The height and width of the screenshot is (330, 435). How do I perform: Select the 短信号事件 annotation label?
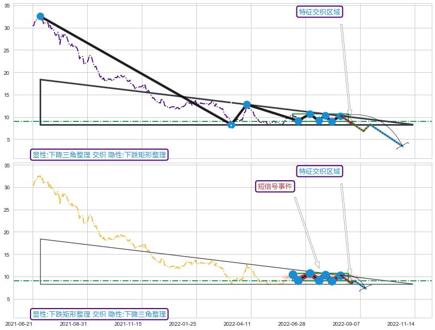tap(275, 186)
